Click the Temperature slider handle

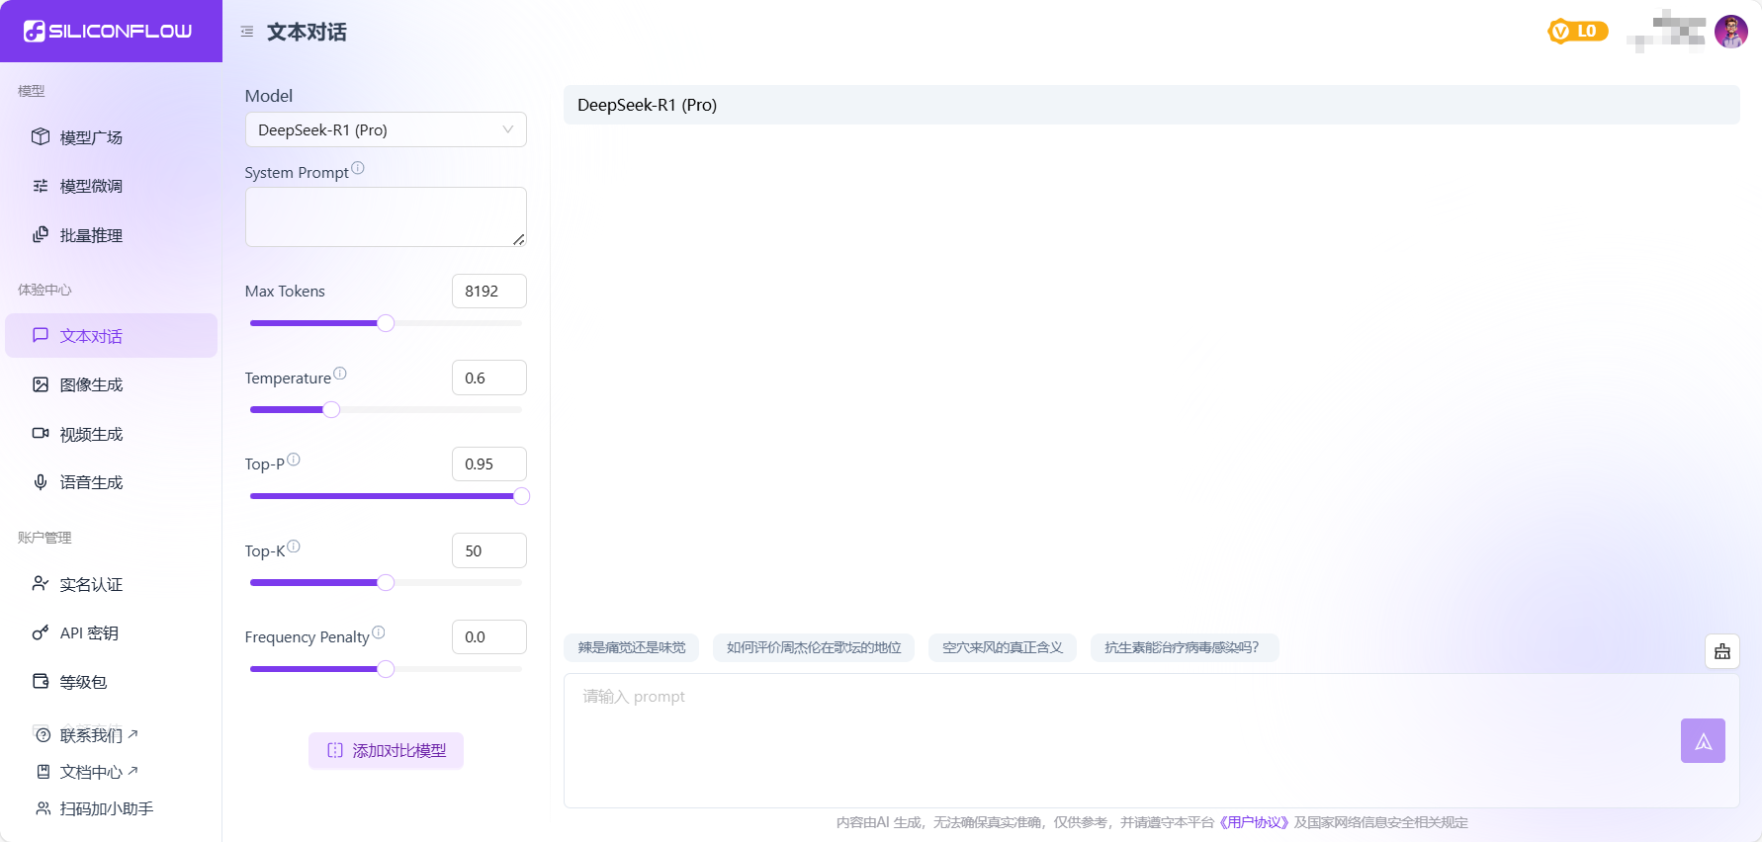pos(331,409)
